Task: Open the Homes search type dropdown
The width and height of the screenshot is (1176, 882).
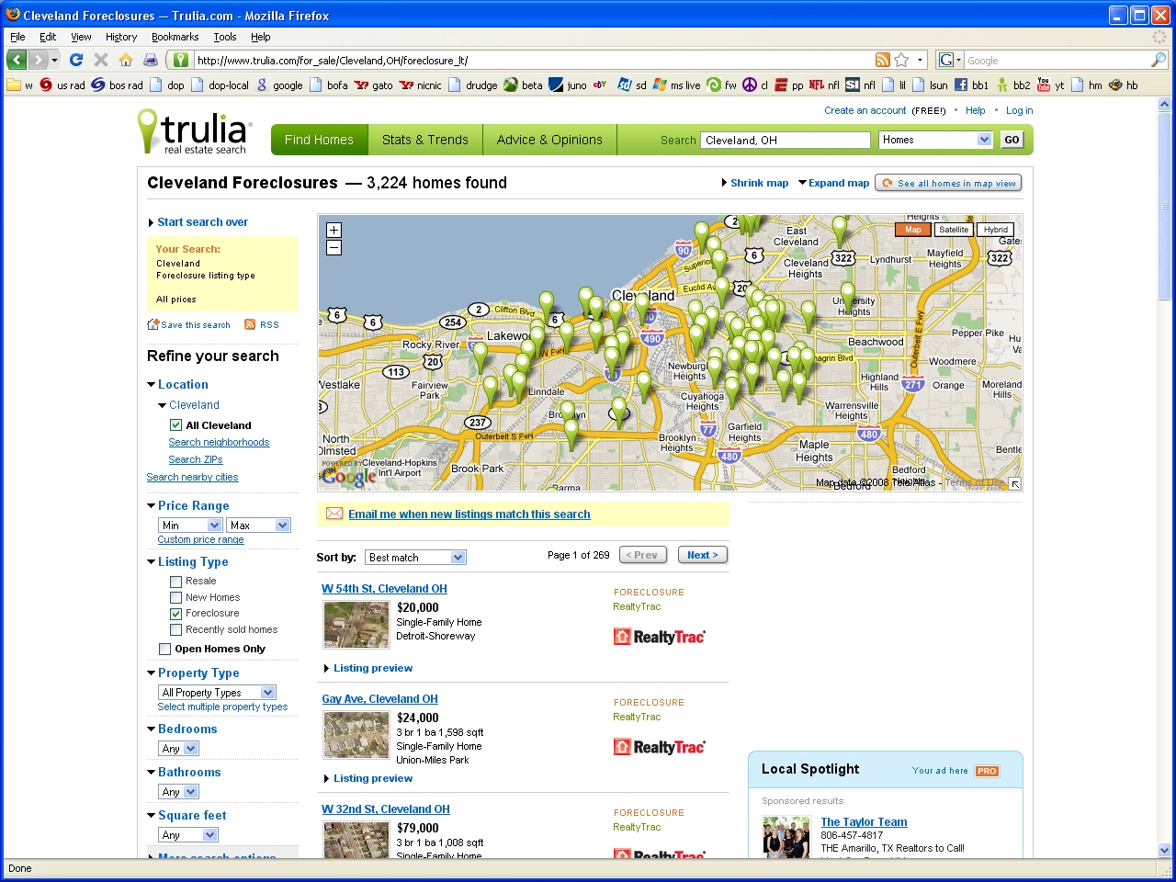Action: point(935,140)
